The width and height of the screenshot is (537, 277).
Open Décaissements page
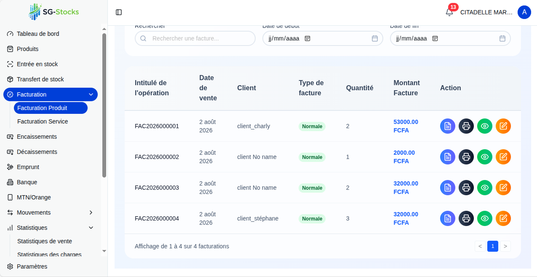[51, 152]
